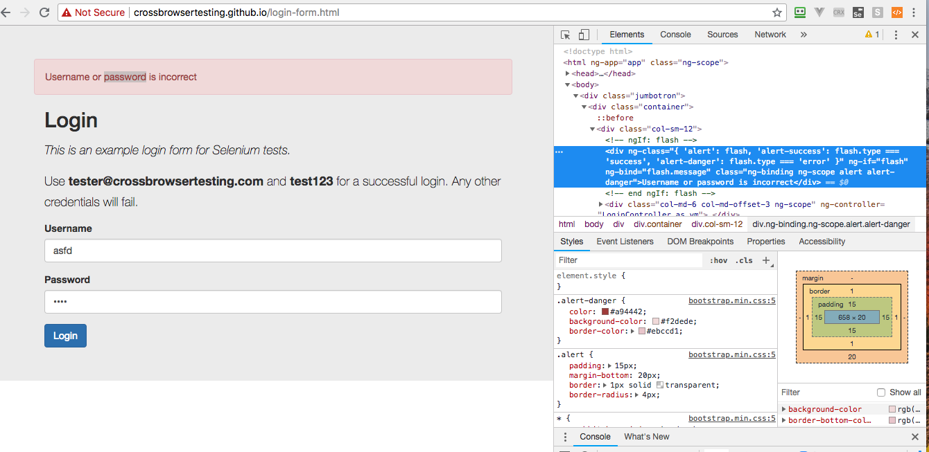Click the Not Secure warning triangle icon
The image size is (929, 452).
pos(67,12)
